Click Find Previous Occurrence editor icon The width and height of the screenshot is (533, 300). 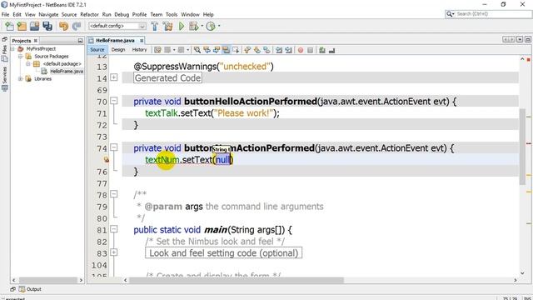207,50
